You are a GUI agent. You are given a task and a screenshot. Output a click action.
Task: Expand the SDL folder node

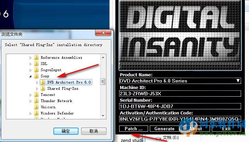pos(31,64)
